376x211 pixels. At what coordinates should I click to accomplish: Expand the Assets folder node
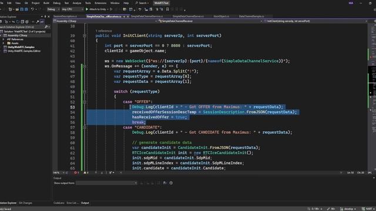(x=4, y=43)
